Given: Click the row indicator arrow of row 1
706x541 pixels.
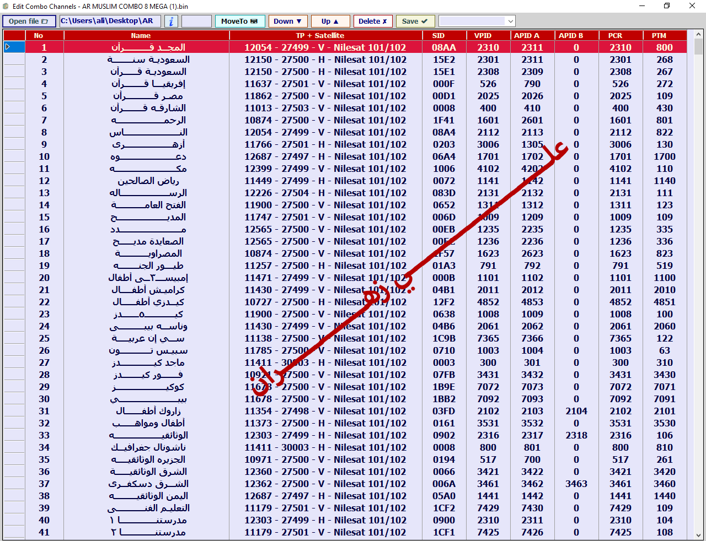Looking at the screenshot, I should (8, 47).
